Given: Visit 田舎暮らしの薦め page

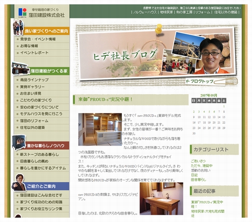Looking at the screenshot, I should point(34,161).
